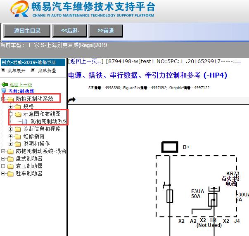This screenshot has height=236, width=249.
Task: Click the 维修指南 folder icon
Action: (18, 137)
